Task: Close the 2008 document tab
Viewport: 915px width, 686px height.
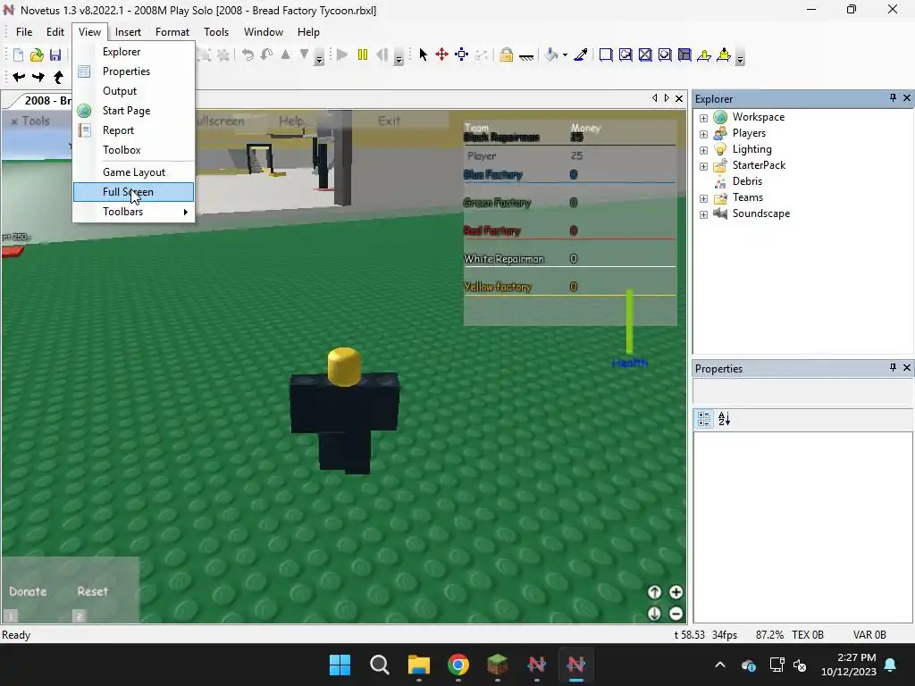Action: pos(679,98)
